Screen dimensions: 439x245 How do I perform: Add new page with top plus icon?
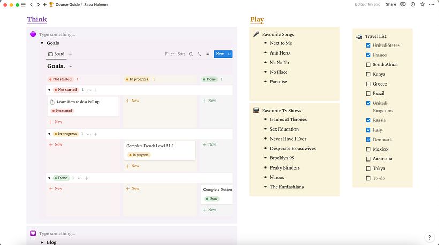tap(44, 5)
